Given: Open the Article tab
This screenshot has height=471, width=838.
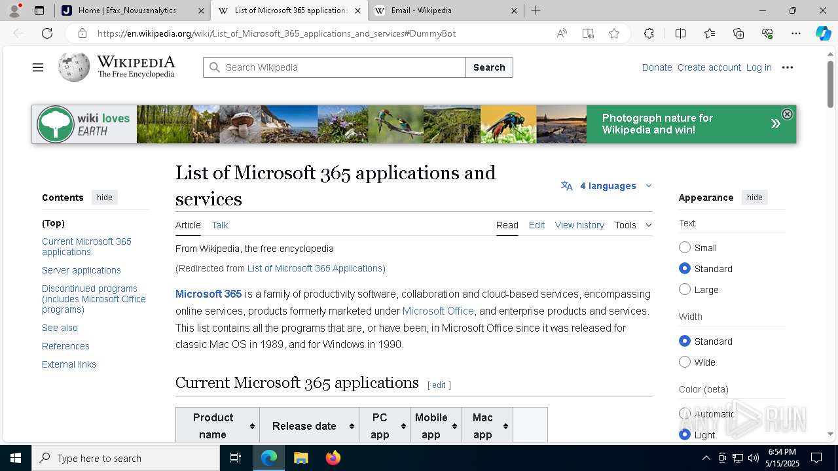Looking at the screenshot, I should click(188, 225).
